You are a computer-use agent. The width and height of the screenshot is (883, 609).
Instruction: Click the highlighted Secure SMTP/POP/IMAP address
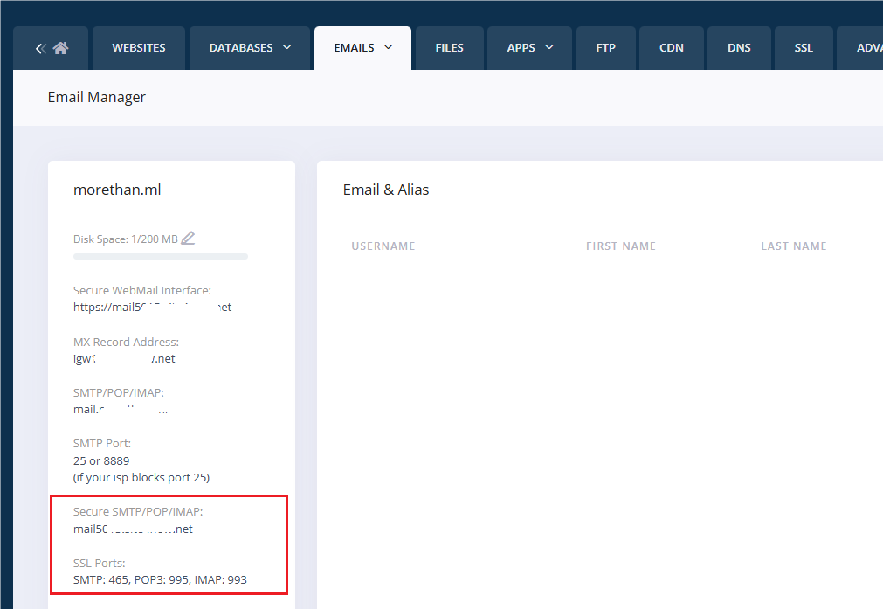coord(133,528)
